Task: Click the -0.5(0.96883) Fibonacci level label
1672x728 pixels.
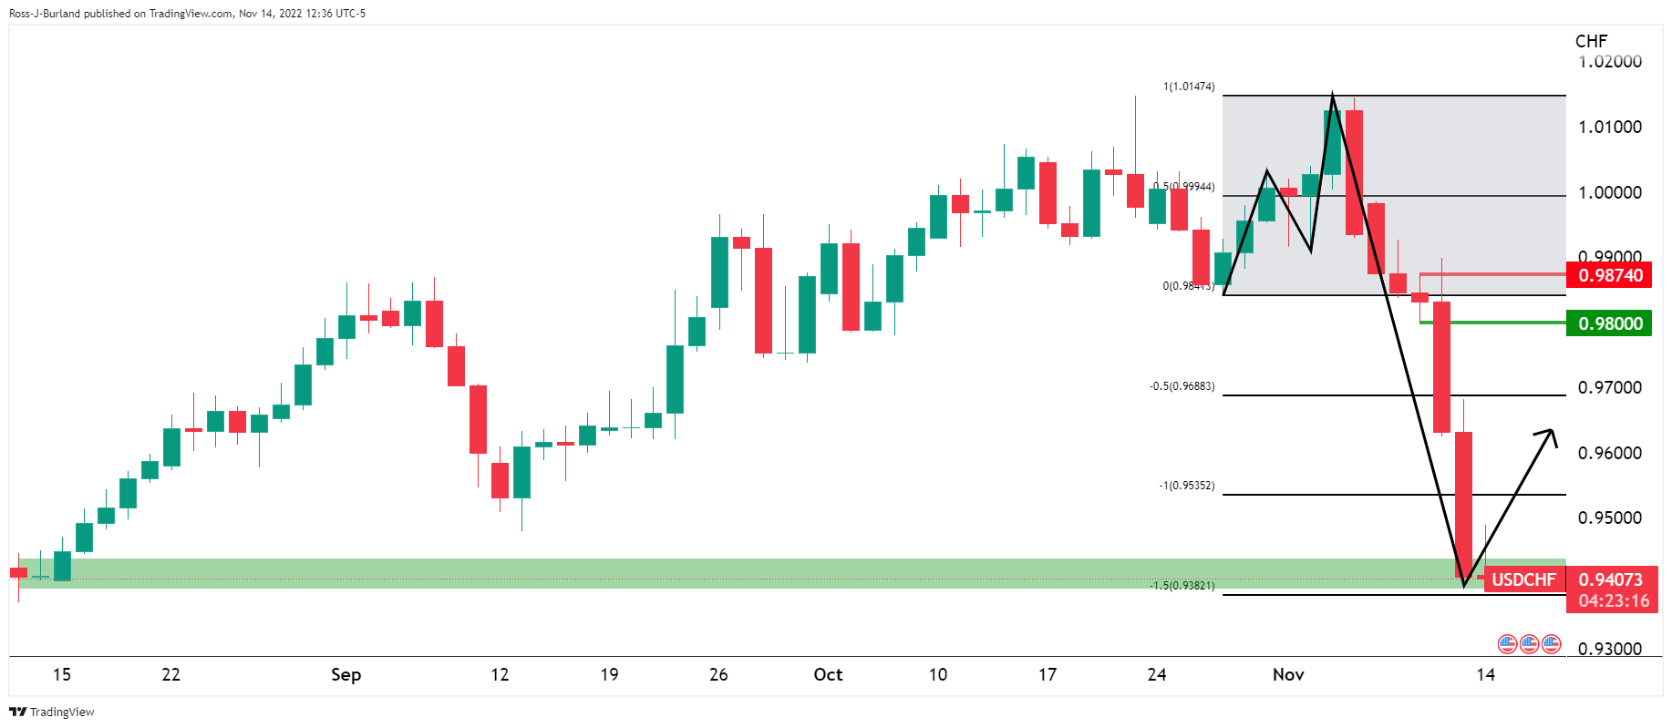Action: [x=1182, y=386]
